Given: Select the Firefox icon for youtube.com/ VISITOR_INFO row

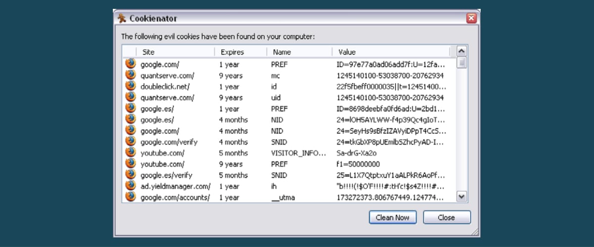Looking at the screenshot, I should 130,152.
